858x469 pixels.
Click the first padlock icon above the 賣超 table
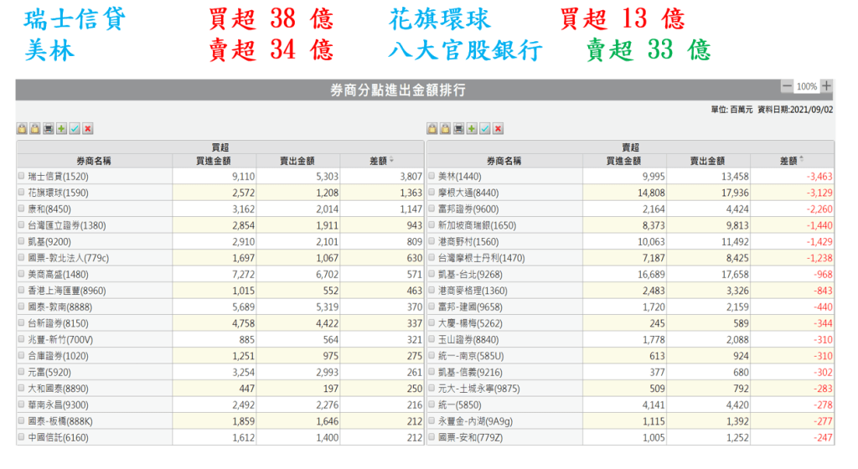pos(432,128)
